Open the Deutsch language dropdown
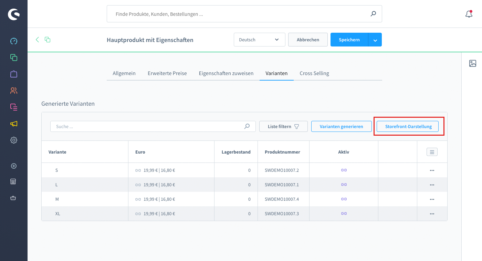The width and height of the screenshot is (482, 261). click(x=260, y=40)
